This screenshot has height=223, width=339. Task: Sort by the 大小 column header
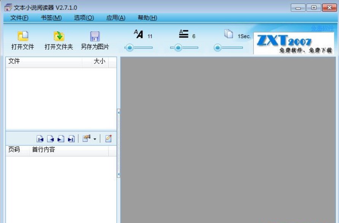(x=95, y=62)
